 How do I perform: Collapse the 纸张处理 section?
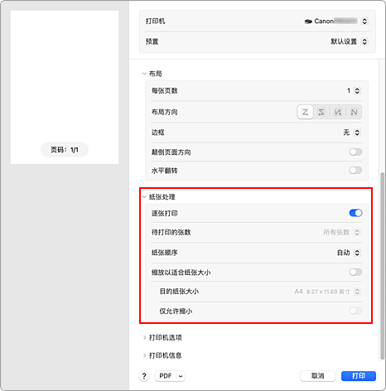(x=144, y=197)
